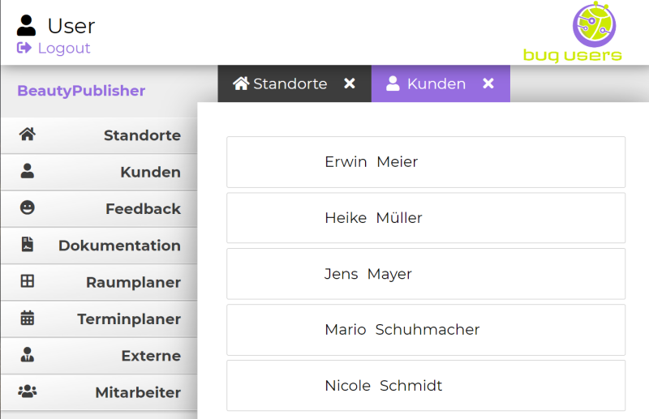Image resolution: width=649 pixels, height=419 pixels.
Task: Click the Feedback smiley icon
Action: tap(28, 208)
